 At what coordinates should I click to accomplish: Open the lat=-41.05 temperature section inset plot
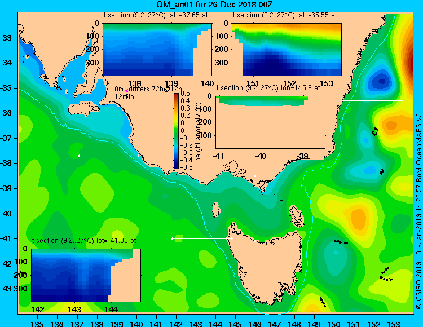click(86, 275)
